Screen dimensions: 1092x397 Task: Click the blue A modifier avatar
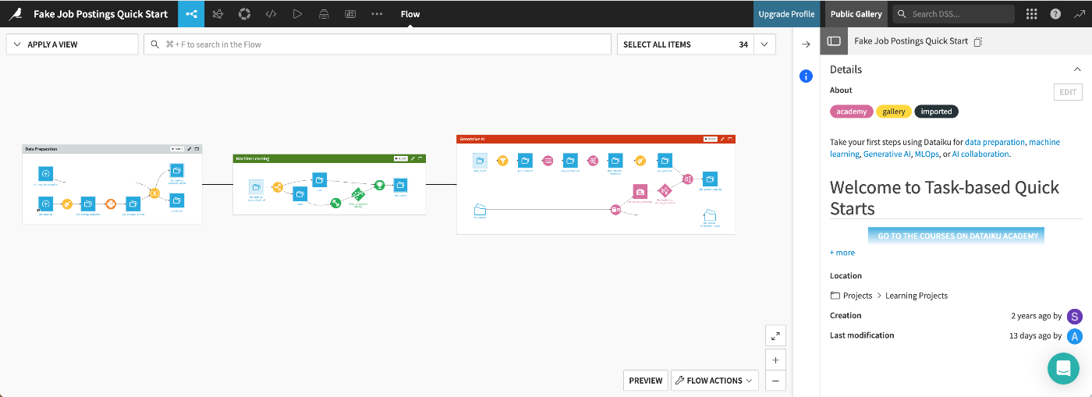point(1075,336)
